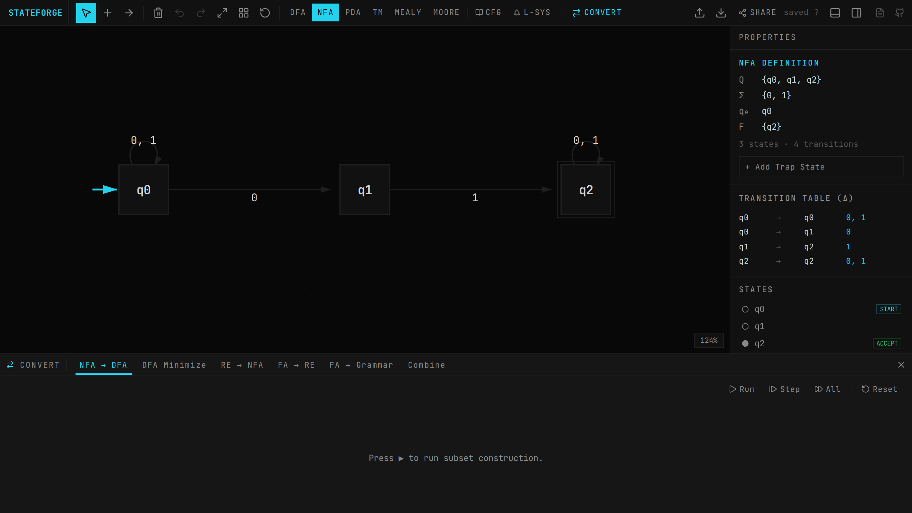Click SHARE in the top bar
912x513 pixels.
coord(763,12)
